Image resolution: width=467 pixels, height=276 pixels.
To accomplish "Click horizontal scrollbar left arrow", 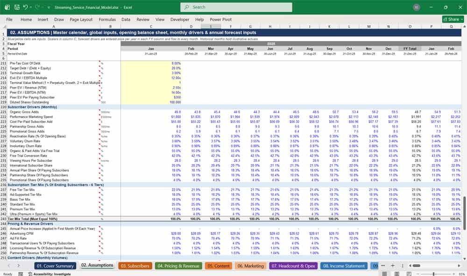I will [x=410, y=266].
